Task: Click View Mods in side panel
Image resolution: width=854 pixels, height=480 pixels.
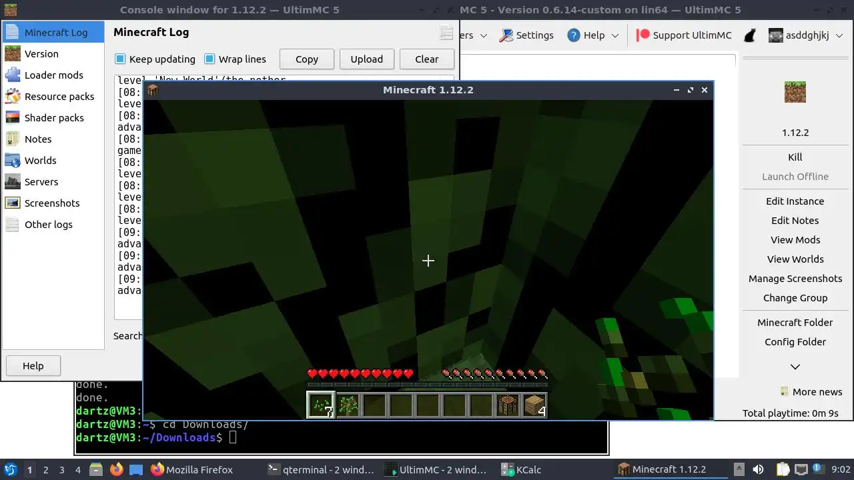Action: click(x=795, y=240)
